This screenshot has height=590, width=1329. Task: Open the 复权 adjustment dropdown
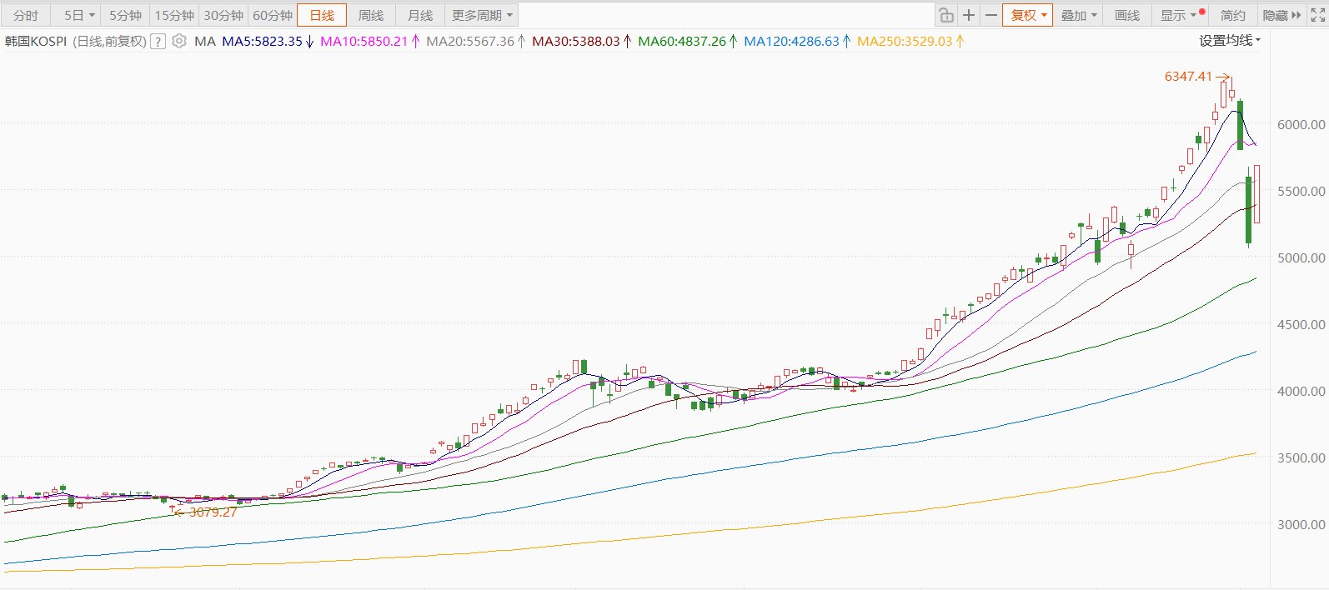pos(1028,15)
